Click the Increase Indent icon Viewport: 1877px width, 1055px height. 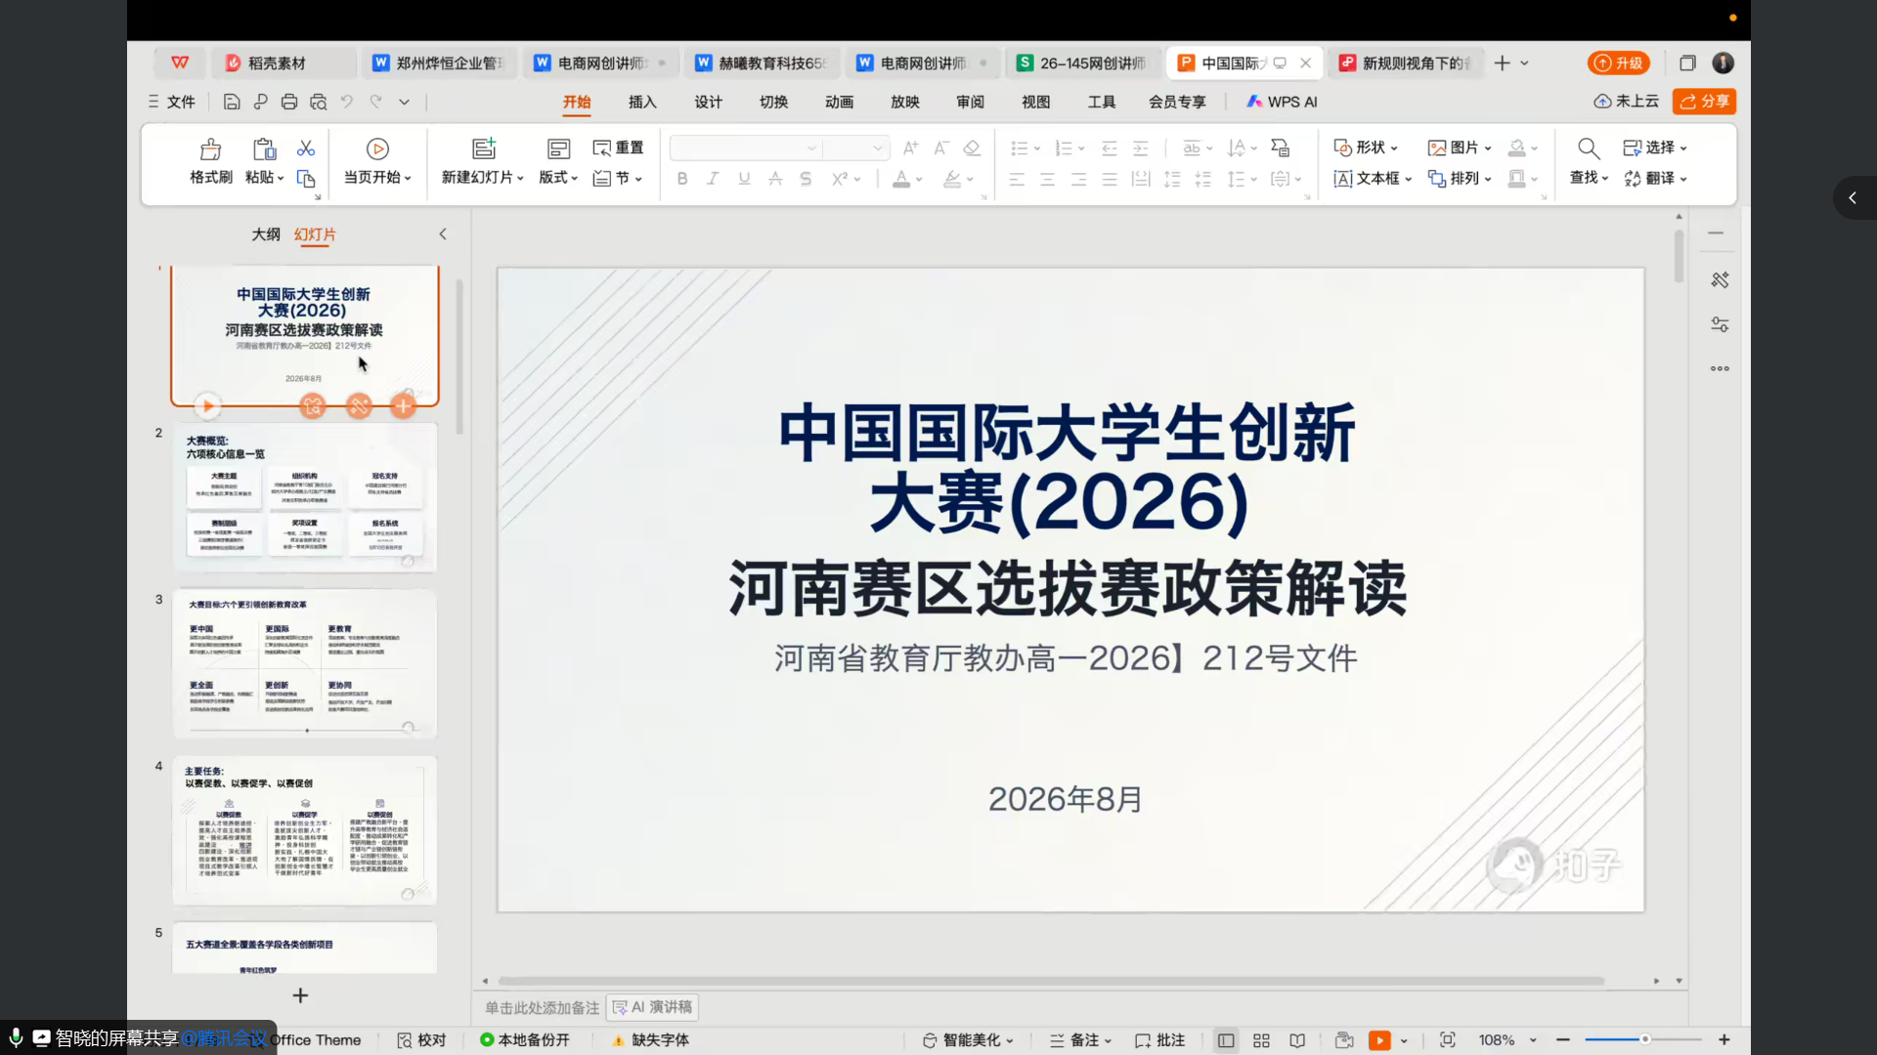pos(1141,148)
